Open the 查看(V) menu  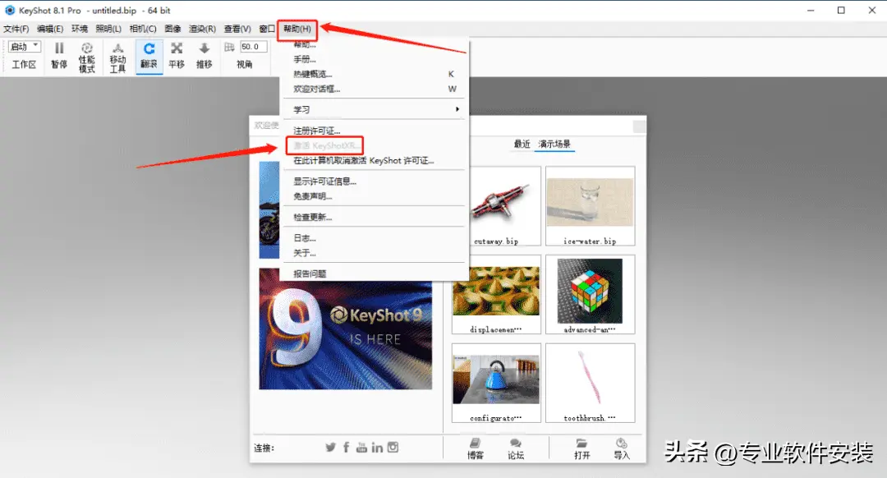pyautogui.click(x=237, y=29)
